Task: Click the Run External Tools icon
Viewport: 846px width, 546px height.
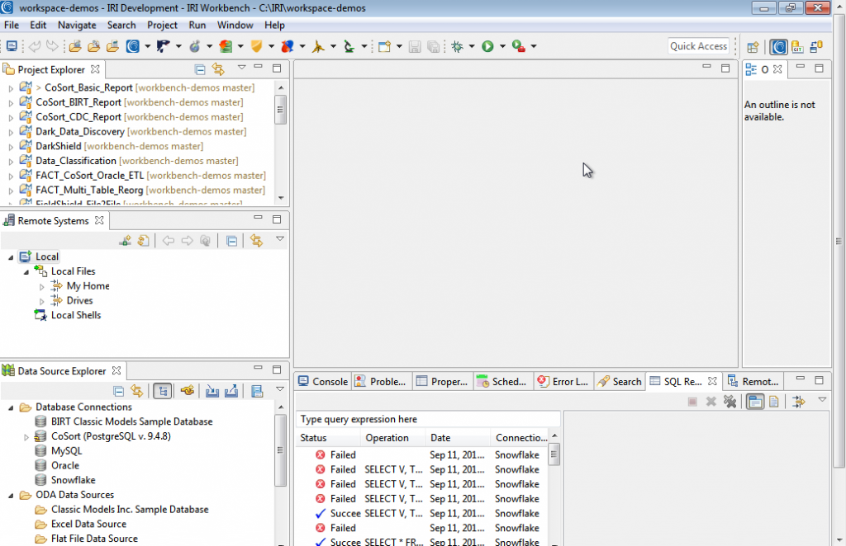Action: (x=519, y=46)
